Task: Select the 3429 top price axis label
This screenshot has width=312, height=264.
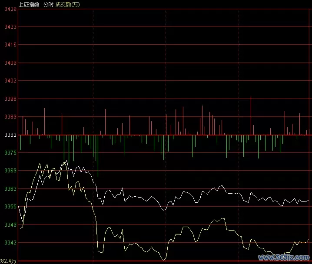Action: (8, 9)
